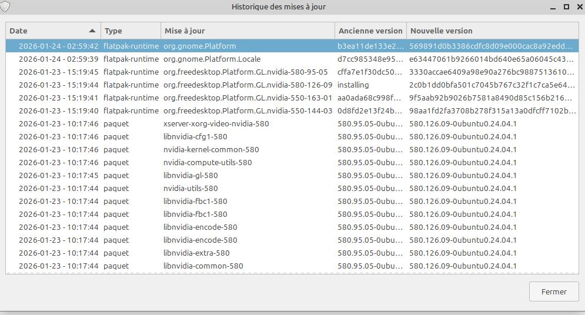Pick the libnvidia-extra-580 package entry
Screen dimensions: 585x315
click(x=196, y=253)
